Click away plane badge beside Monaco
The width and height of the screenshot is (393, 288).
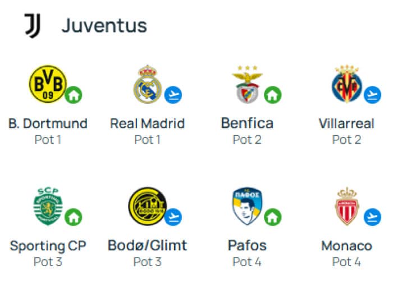pos(372,217)
